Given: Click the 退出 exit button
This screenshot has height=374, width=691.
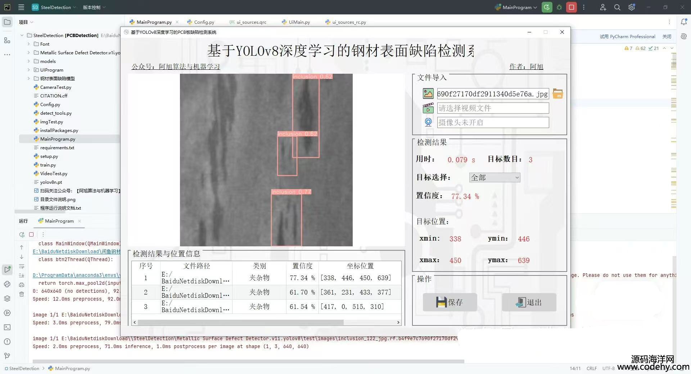Looking at the screenshot, I should pyautogui.click(x=529, y=302).
